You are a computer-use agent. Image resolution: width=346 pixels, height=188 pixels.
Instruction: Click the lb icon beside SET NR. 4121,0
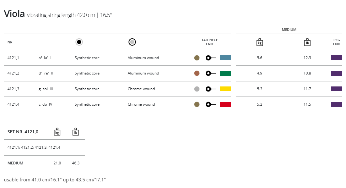tap(75, 132)
